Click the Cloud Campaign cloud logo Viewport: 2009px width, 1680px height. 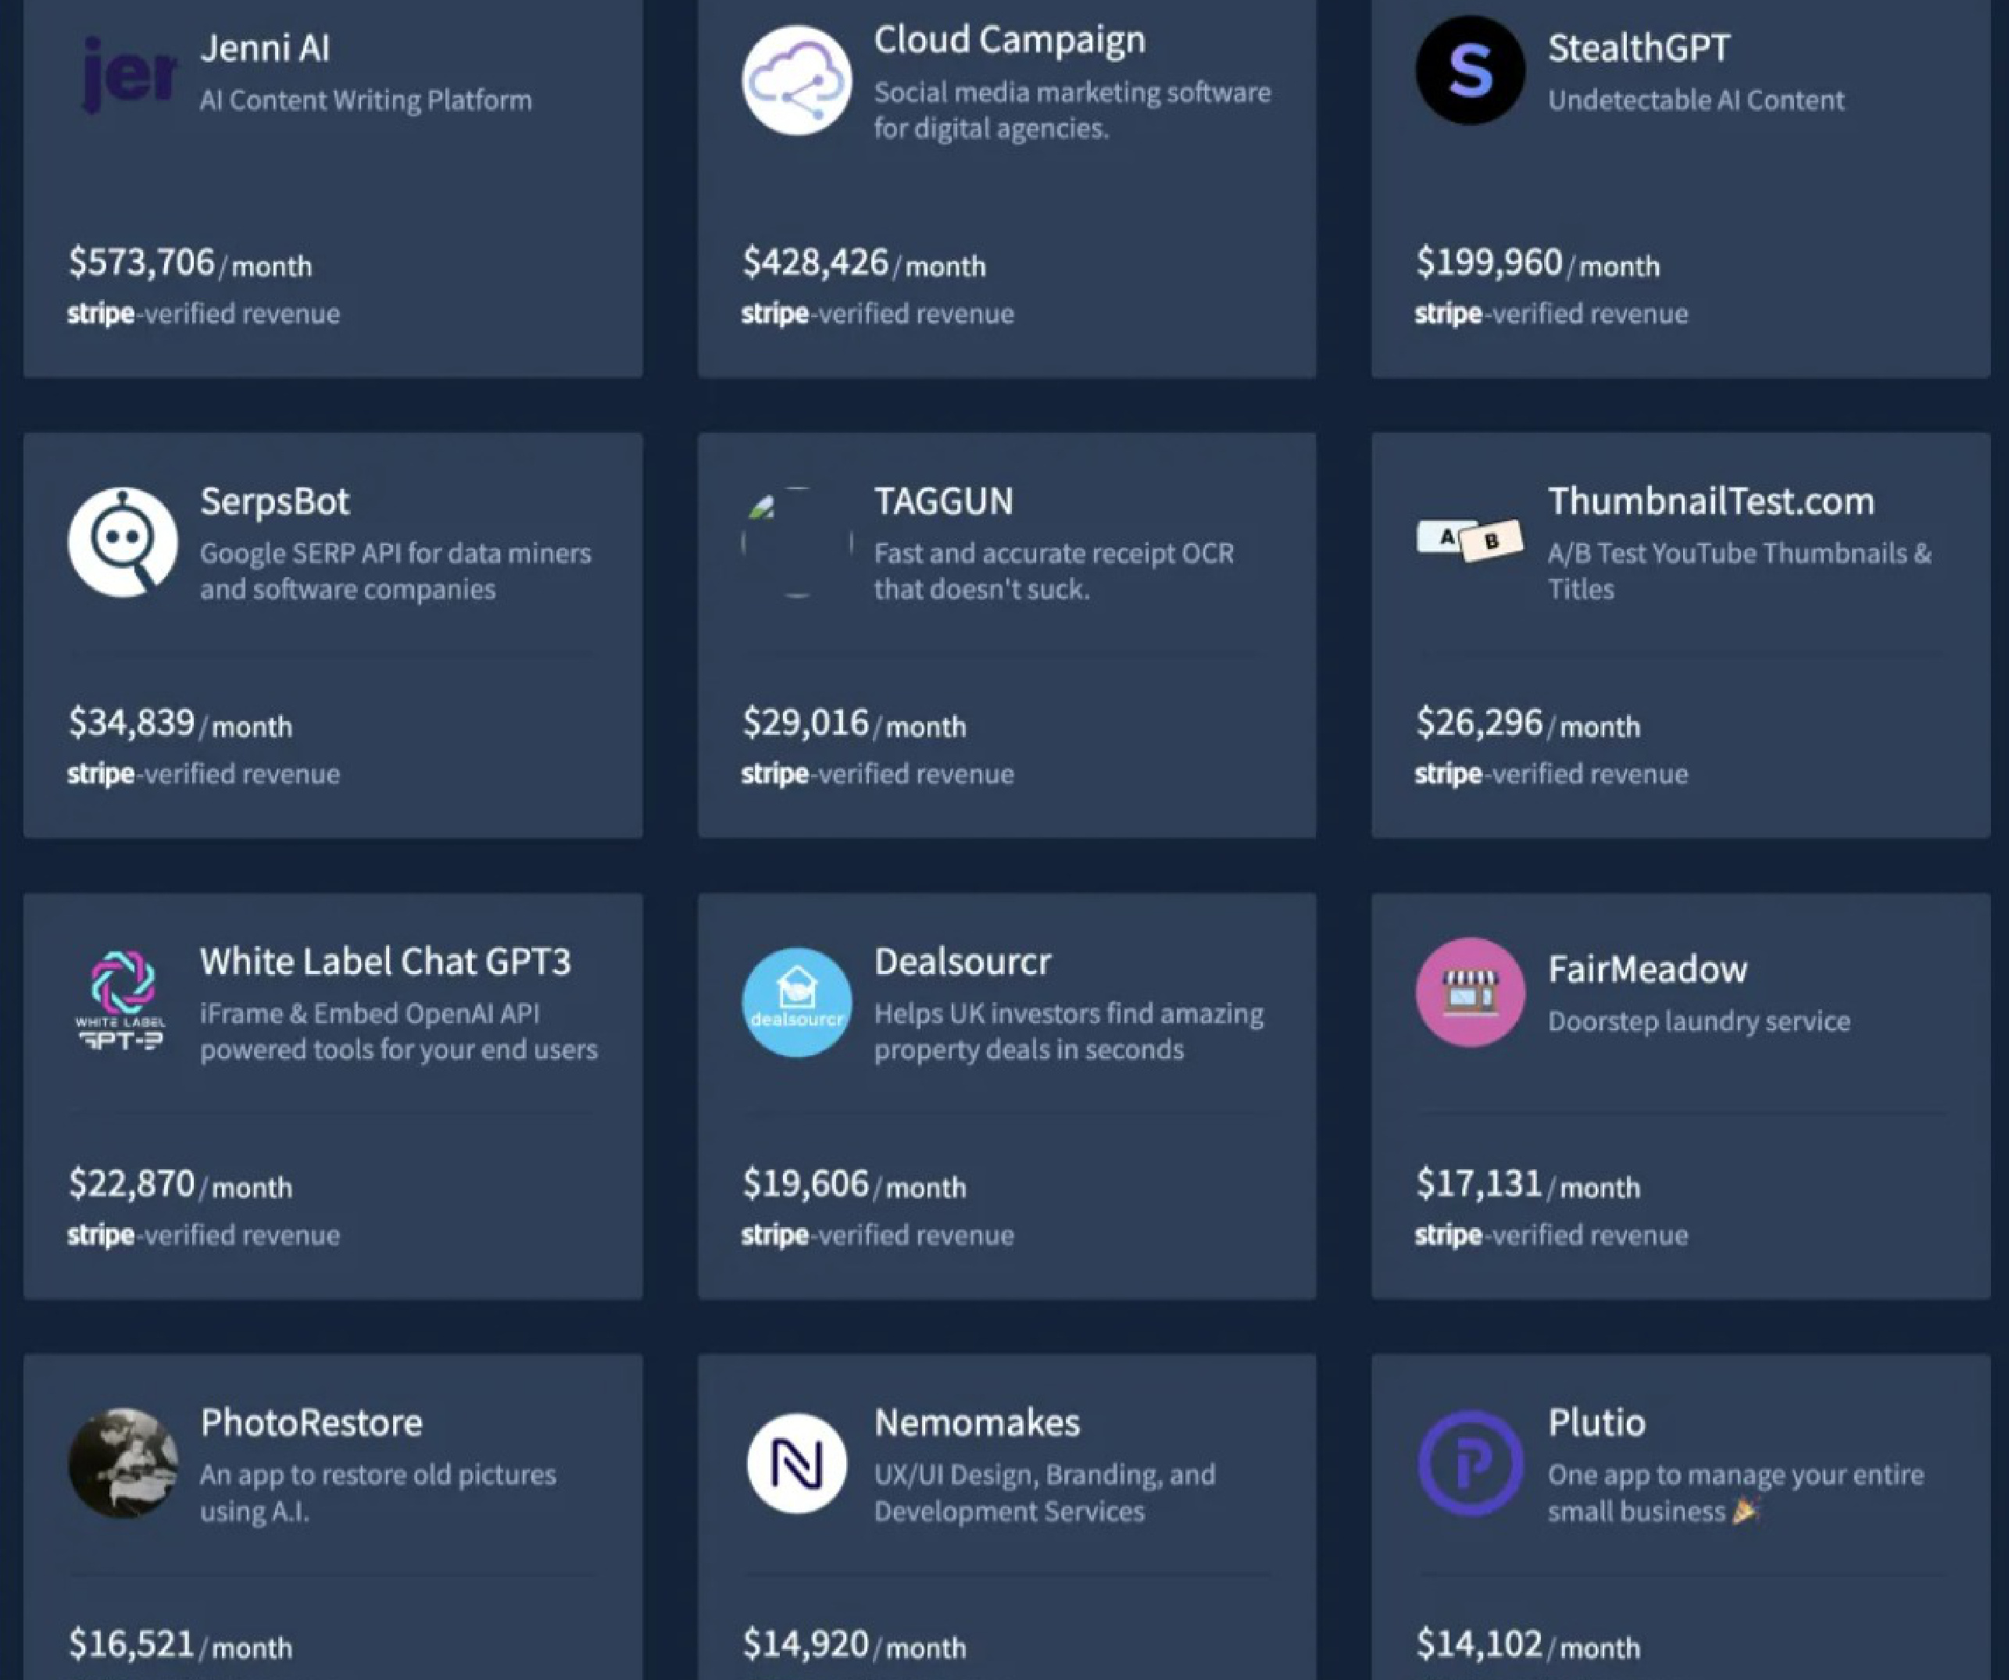(x=796, y=80)
